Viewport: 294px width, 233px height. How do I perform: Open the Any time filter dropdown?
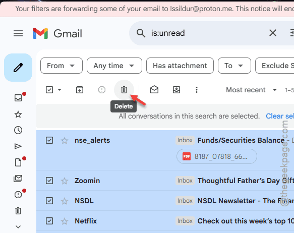click(x=114, y=66)
